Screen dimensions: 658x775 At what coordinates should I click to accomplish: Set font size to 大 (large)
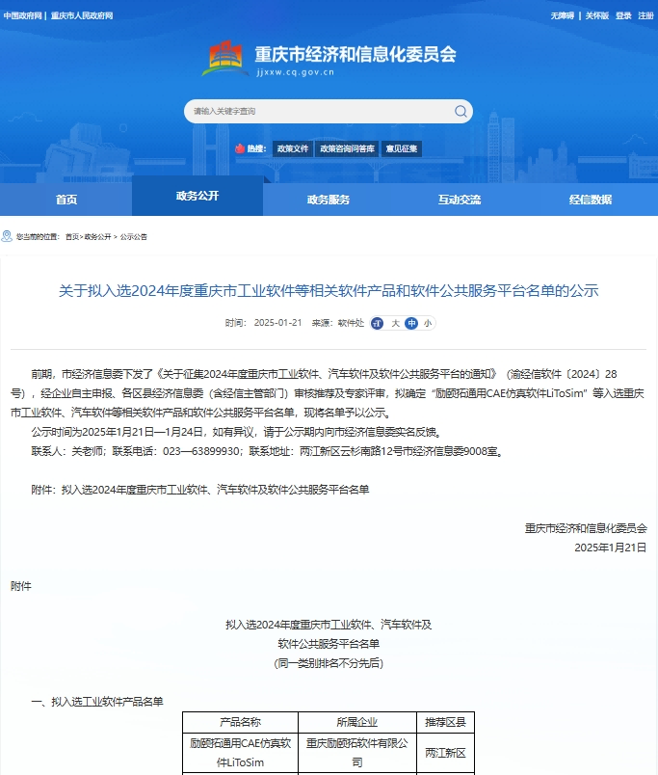pos(395,323)
